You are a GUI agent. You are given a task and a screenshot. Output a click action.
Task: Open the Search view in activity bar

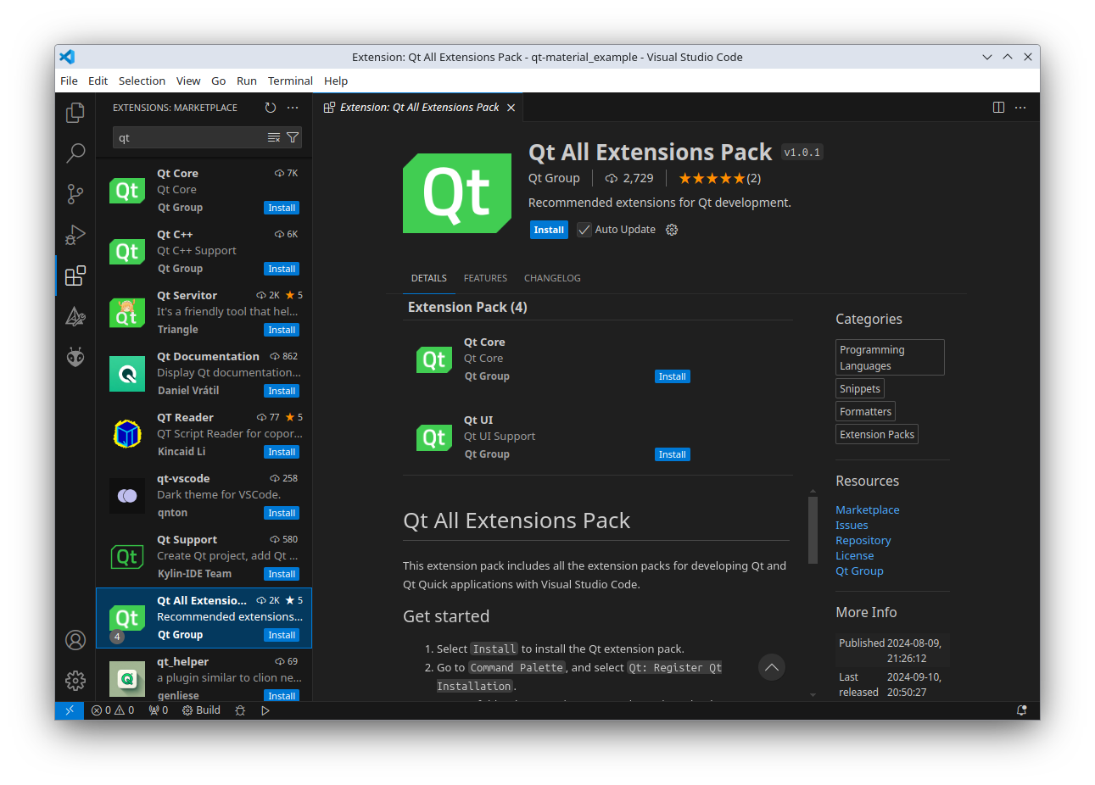coord(75,153)
